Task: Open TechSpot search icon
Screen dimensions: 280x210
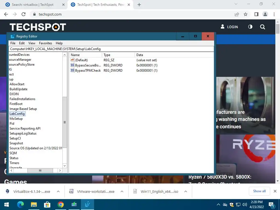Action: (x=262, y=27)
